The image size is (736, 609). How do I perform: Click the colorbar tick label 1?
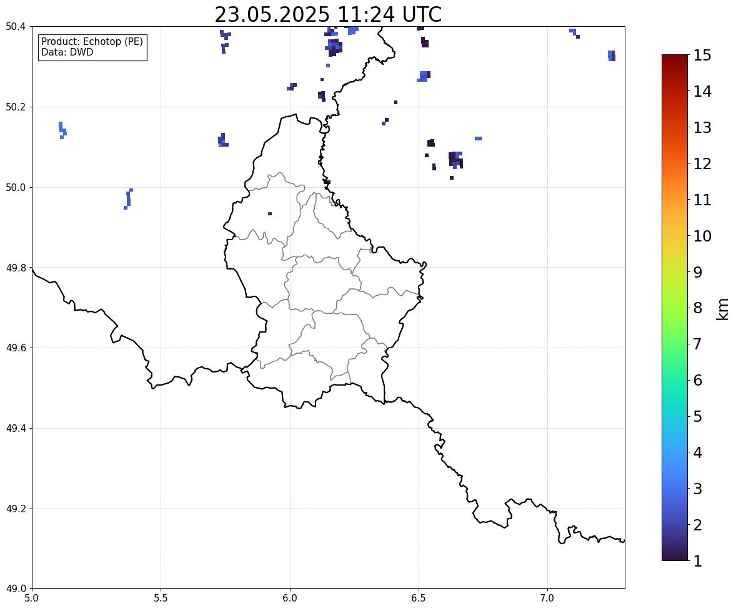(x=697, y=561)
